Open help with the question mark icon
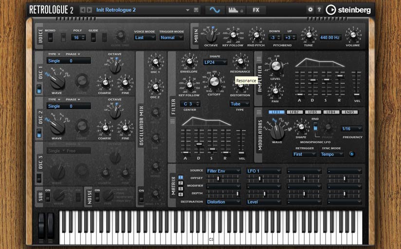Viewport: 401px width, 249px height. [x=319, y=9]
